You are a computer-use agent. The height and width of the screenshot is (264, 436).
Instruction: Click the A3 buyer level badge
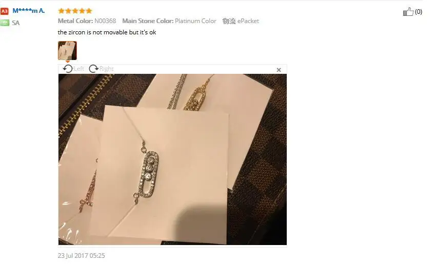tap(5, 11)
